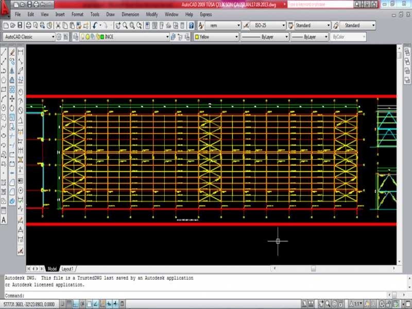The height and width of the screenshot is (309, 412).
Task: Click the Help question mark icon
Action: coord(191,25)
